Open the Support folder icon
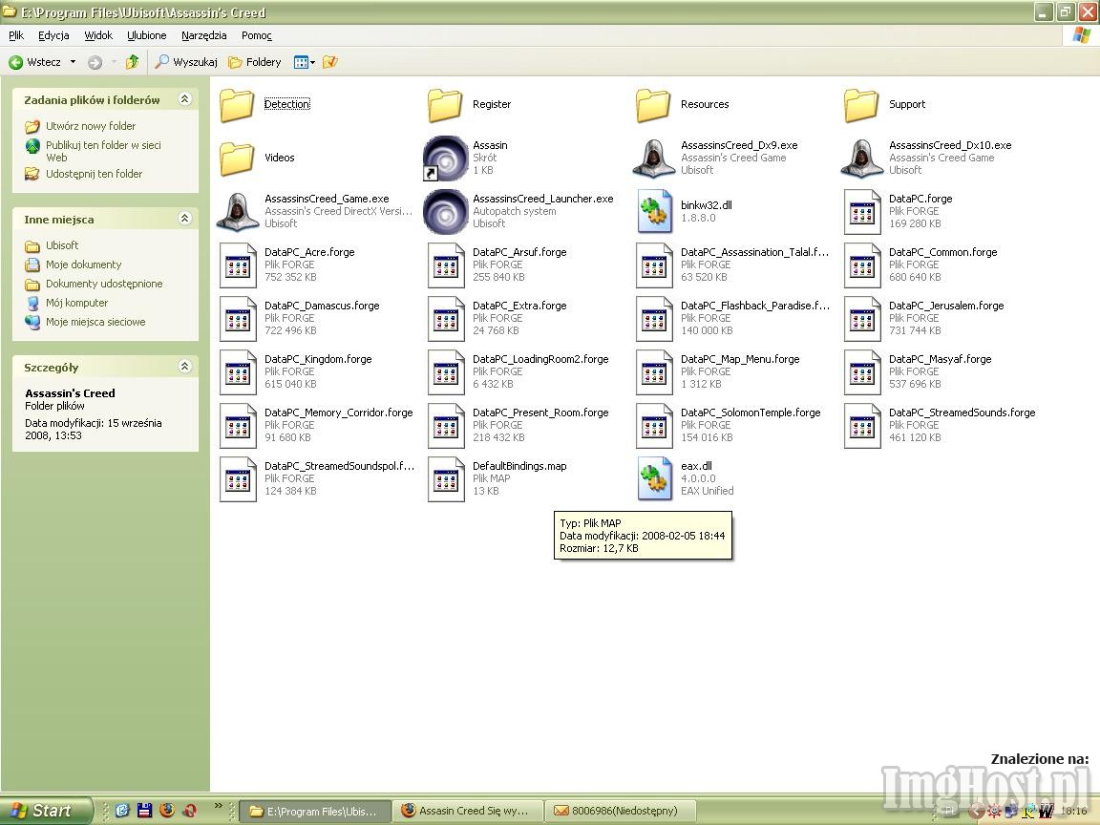Image resolution: width=1100 pixels, height=825 pixels. coord(861,104)
